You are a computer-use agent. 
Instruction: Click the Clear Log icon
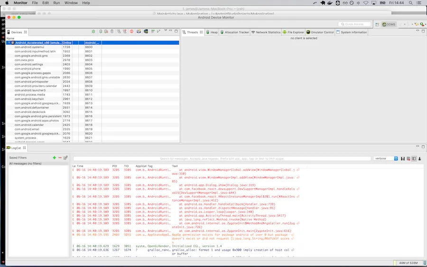(408, 159)
